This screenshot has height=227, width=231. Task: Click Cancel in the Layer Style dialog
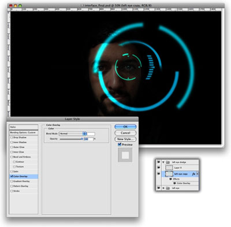[125, 133]
